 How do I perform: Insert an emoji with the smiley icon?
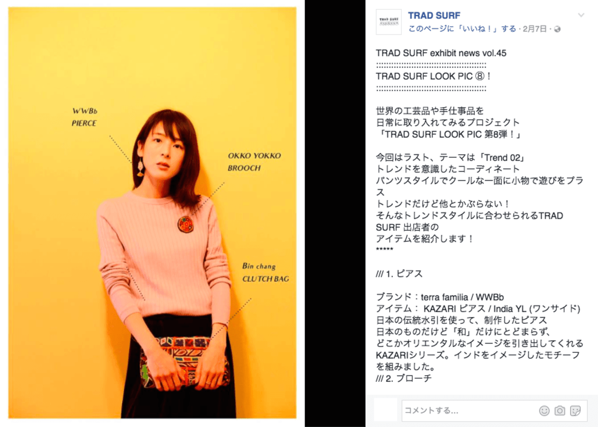click(x=544, y=411)
